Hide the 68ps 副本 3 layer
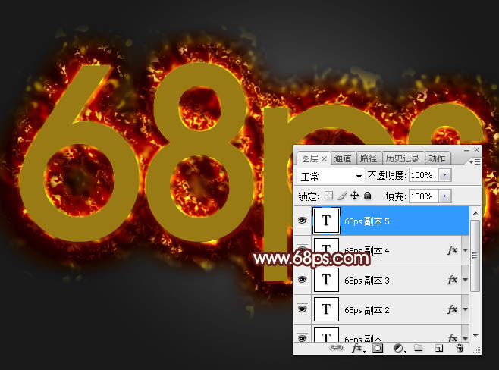The image size is (499, 370). click(x=302, y=280)
